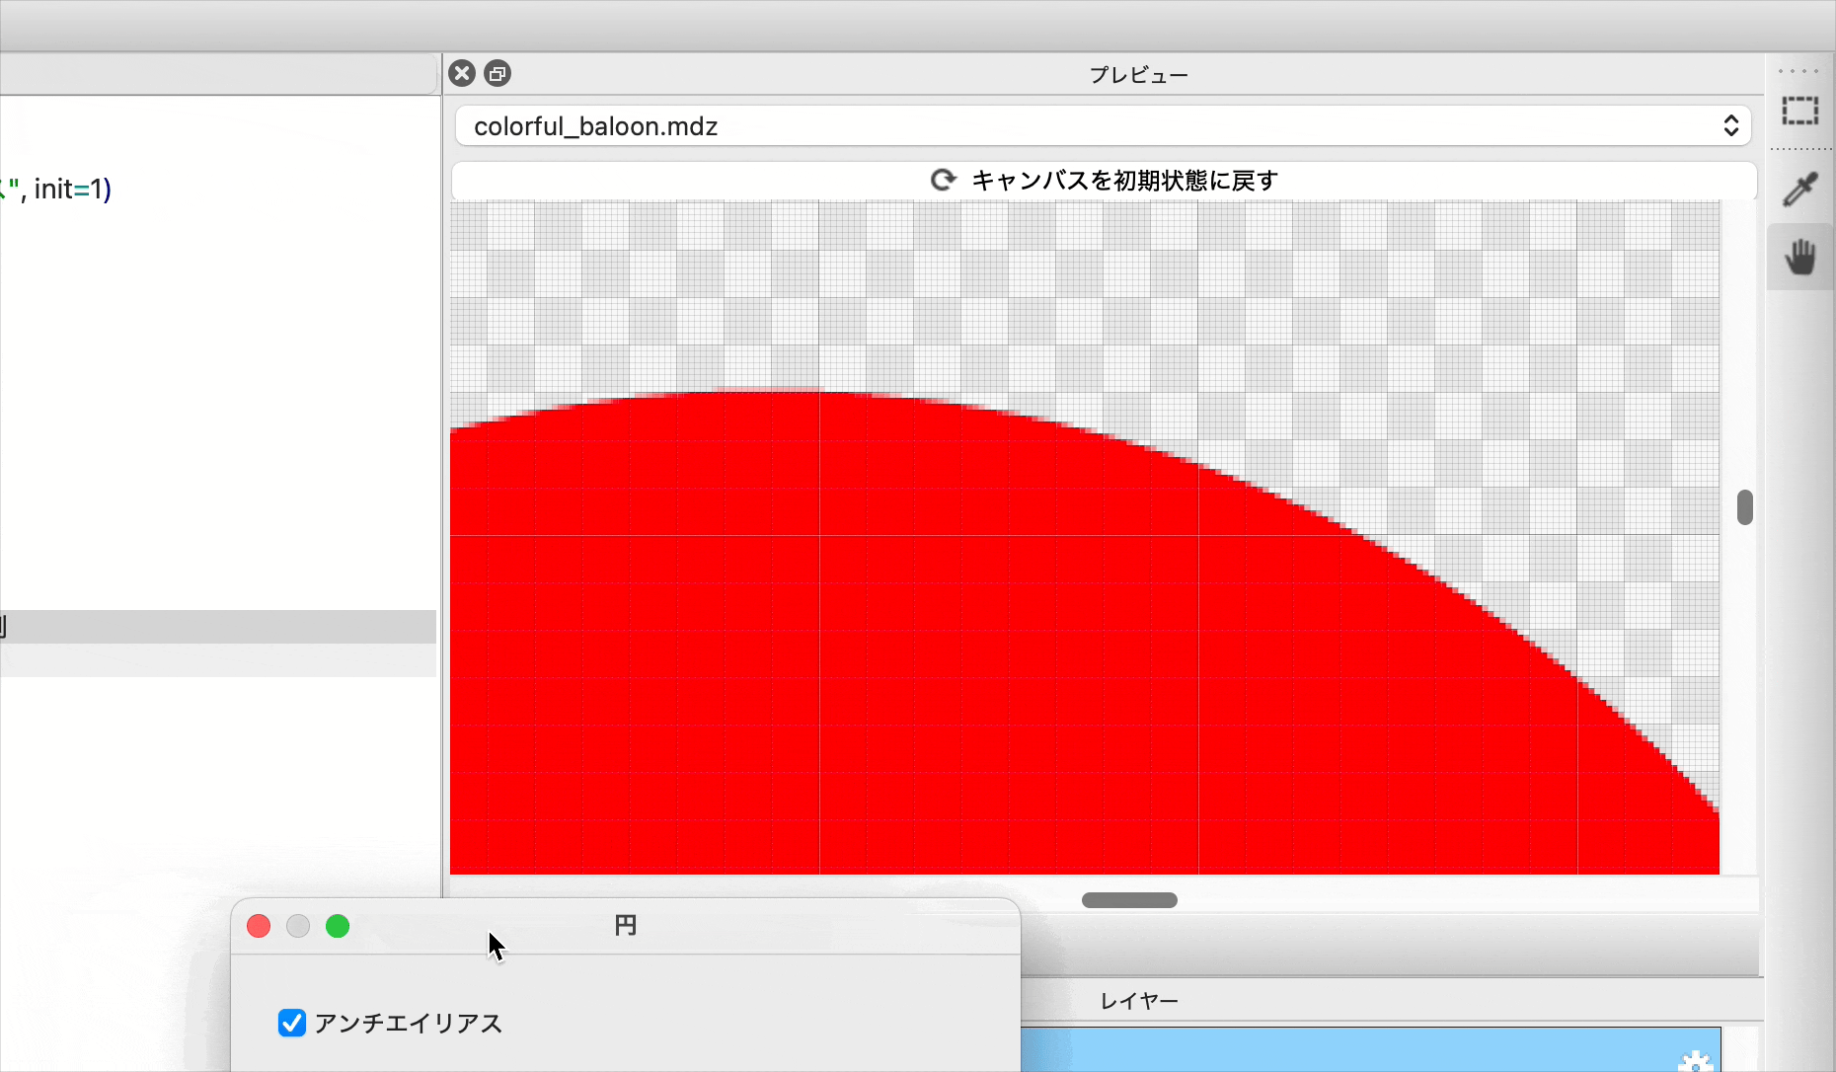
Task: Click the vertical scrollbar thumb
Action: tap(1745, 506)
